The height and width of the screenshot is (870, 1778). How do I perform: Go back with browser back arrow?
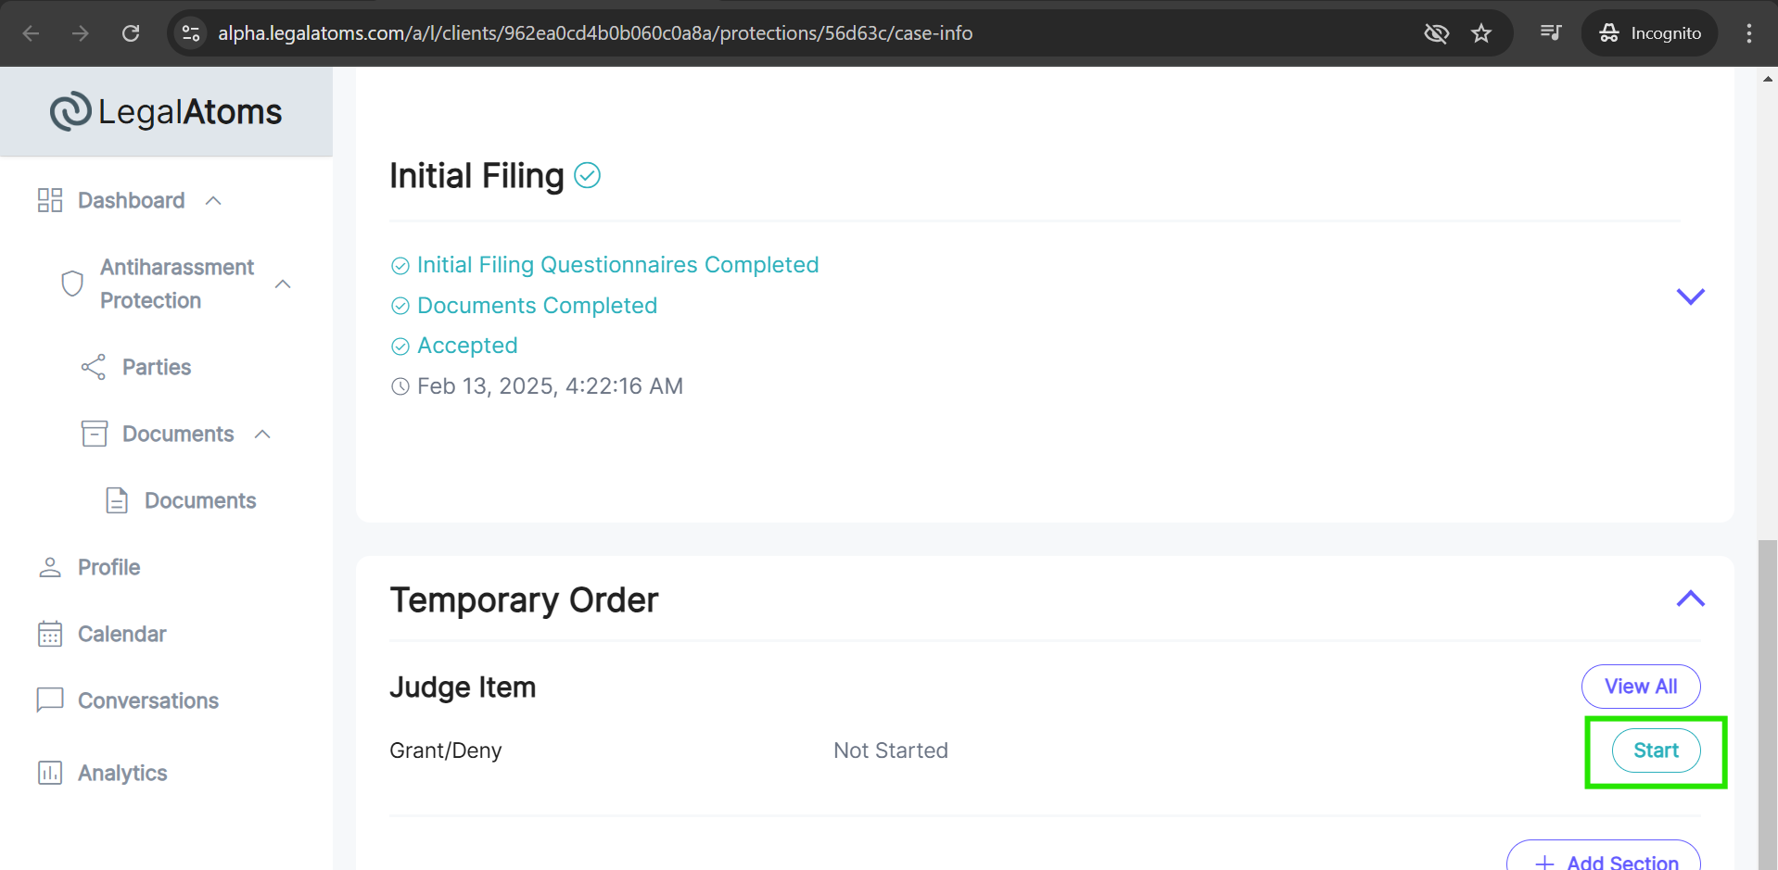(31, 33)
